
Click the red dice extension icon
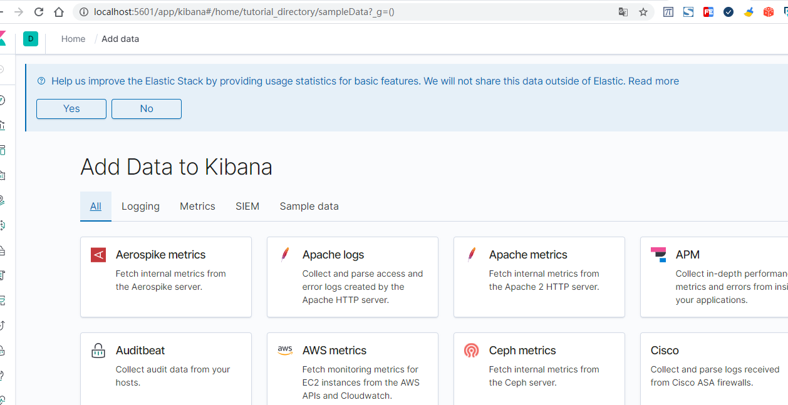pyautogui.click(x=769, y=12)
